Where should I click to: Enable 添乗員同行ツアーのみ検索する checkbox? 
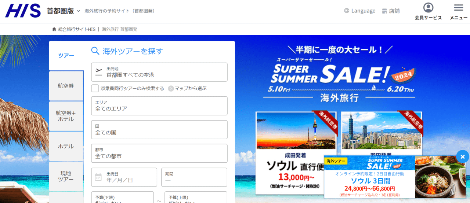tap(95, 88)
